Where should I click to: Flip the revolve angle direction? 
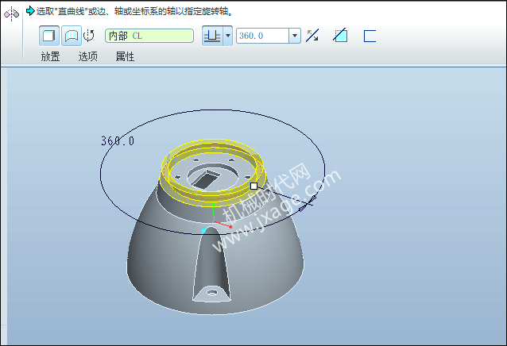[312, 36]
